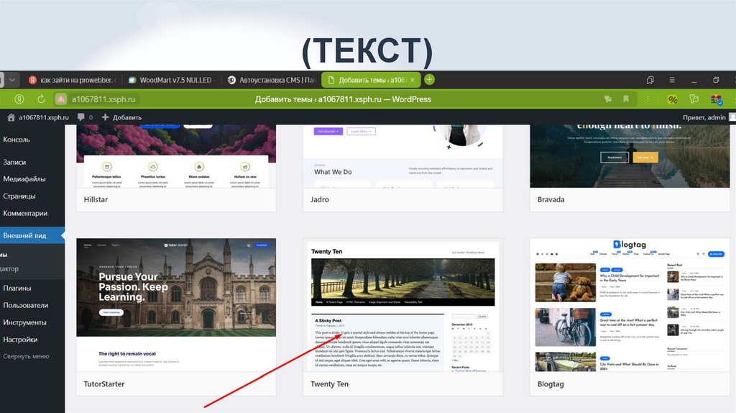
Task: Open the 'Добавить' new content menu
Action: coord(121,117)
